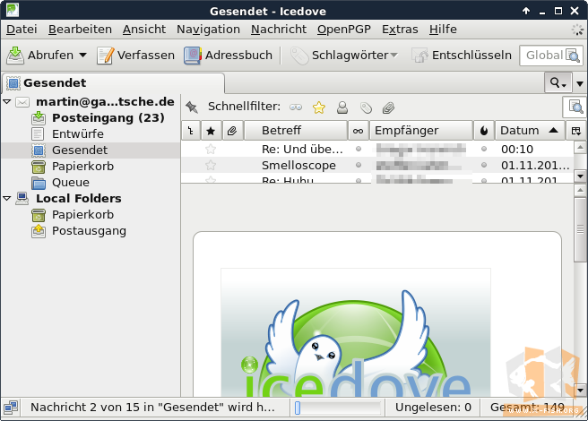Image resolution: width=588 pixels, height=421 pixels.
Task: Sort by the Empfänger column
Action: [x=420, y=131]
